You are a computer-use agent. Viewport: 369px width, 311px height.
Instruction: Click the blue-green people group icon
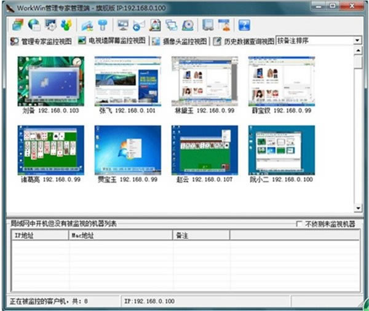(66, 25)
